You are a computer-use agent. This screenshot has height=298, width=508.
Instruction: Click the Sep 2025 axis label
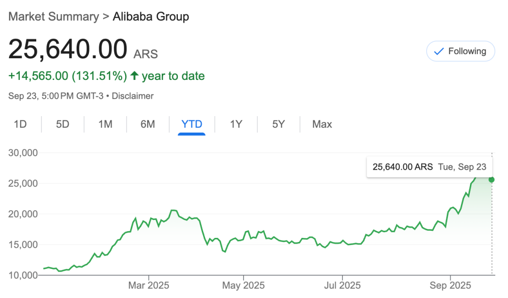point(450,285)
